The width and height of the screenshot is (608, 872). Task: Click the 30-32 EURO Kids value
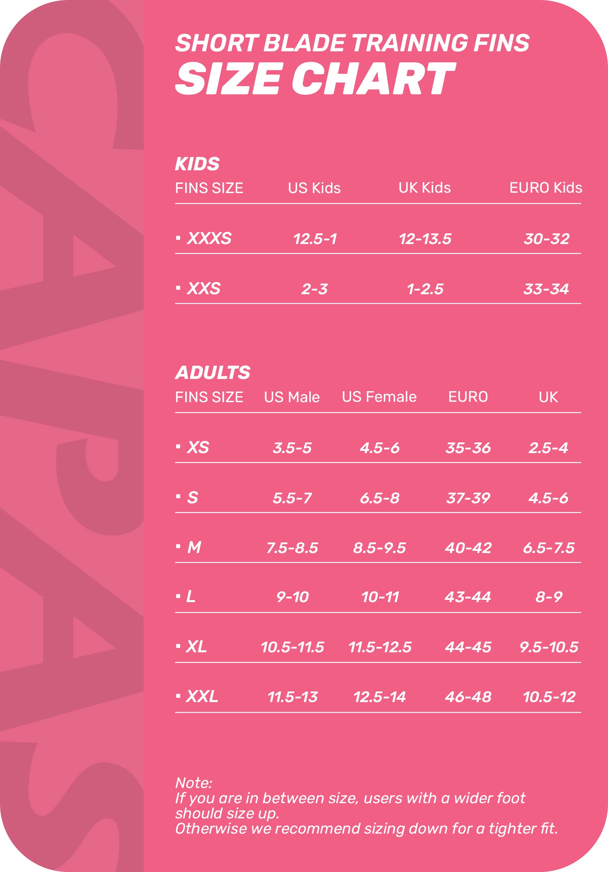tap(546, 239)
